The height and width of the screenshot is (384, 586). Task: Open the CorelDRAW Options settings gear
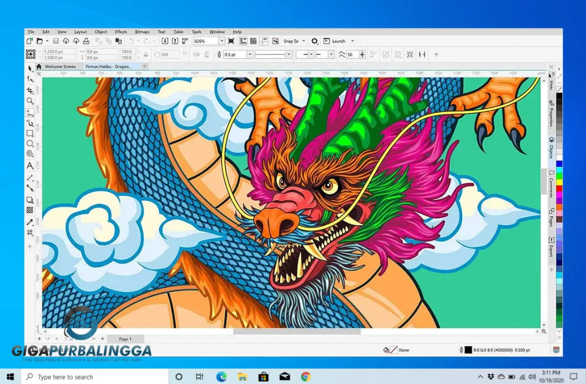(x=314, y=40)
